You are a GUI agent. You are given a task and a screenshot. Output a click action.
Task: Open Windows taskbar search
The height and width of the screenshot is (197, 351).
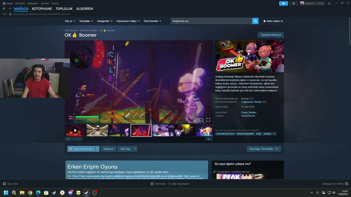(14, 193)
